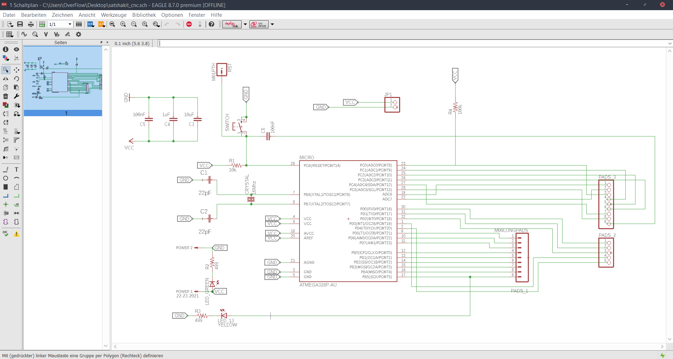Screen dimensions: 673x359
Task: Run a ULP program icon
Action: coord(101,24)
